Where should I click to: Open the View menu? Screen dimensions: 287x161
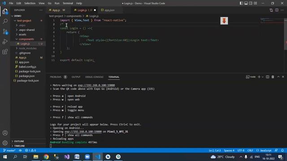(42, 3)
